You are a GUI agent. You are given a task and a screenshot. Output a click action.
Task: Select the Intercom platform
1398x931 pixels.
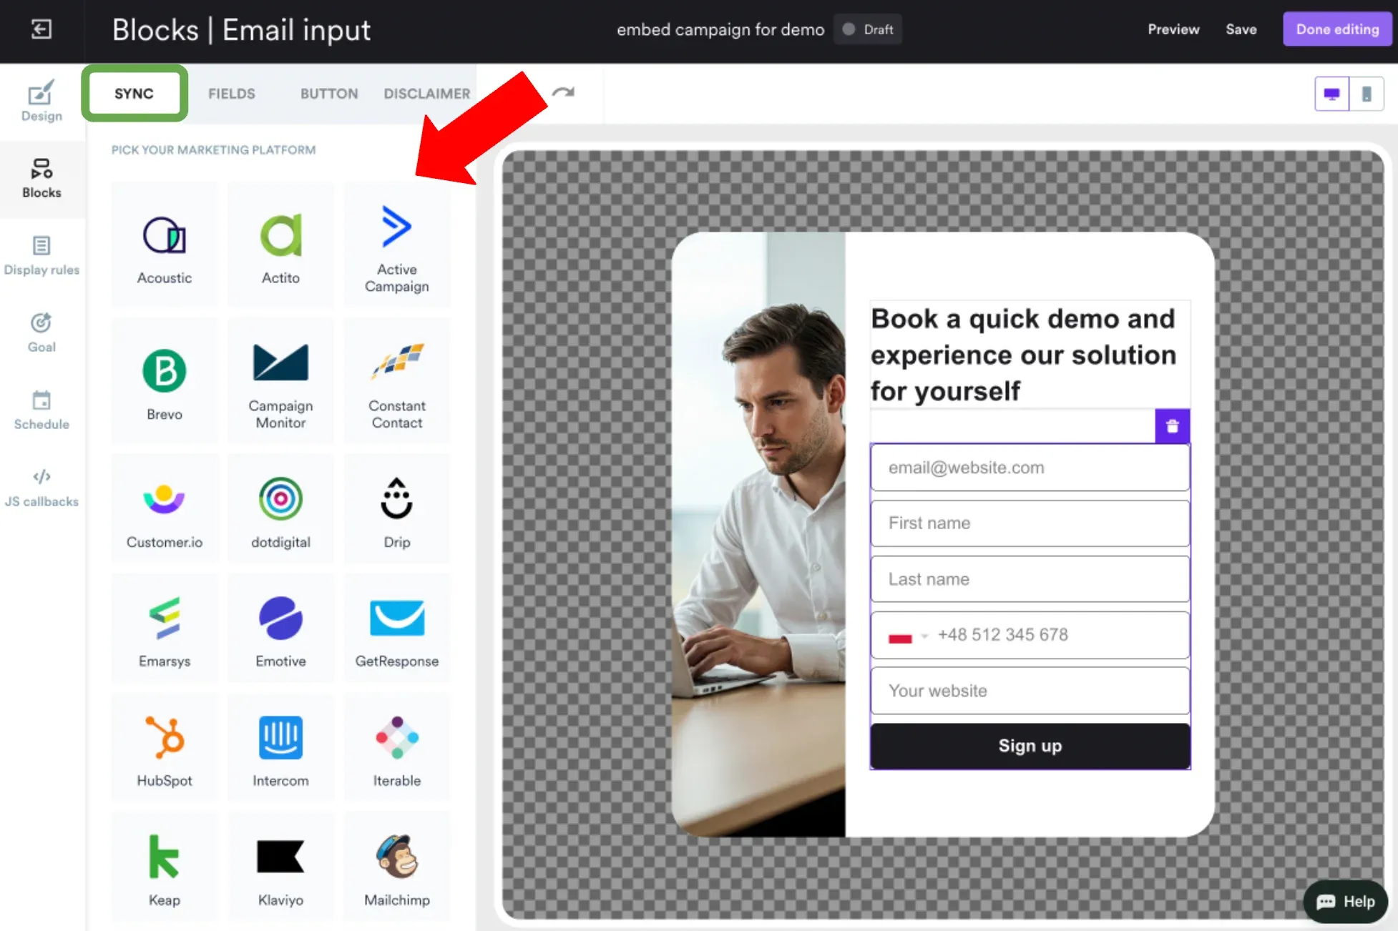pos(280,747)
